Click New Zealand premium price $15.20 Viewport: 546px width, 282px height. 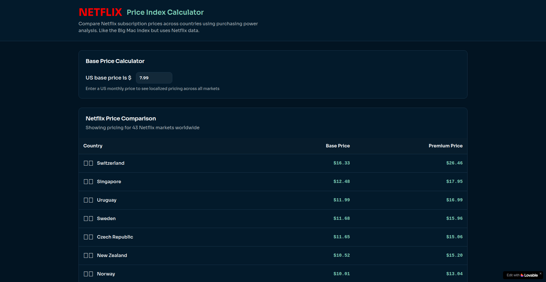point(454,255)
